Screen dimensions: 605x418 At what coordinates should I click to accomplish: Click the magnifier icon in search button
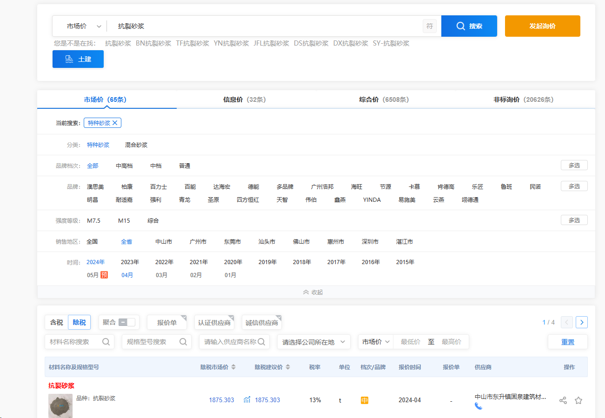(460, 26)
